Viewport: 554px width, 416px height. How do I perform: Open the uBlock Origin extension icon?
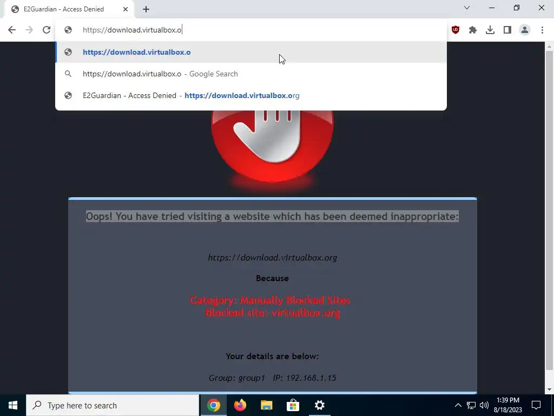[456, 30]
